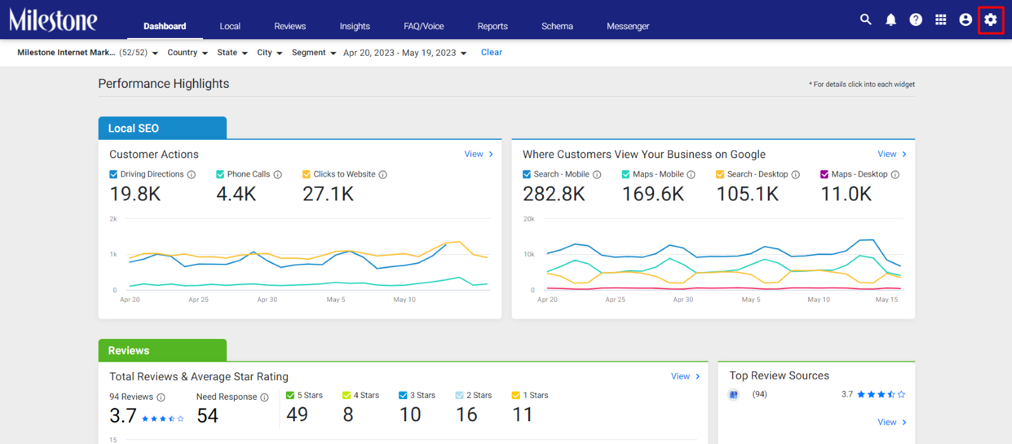Open the apps grid icon

coord(941,20)
